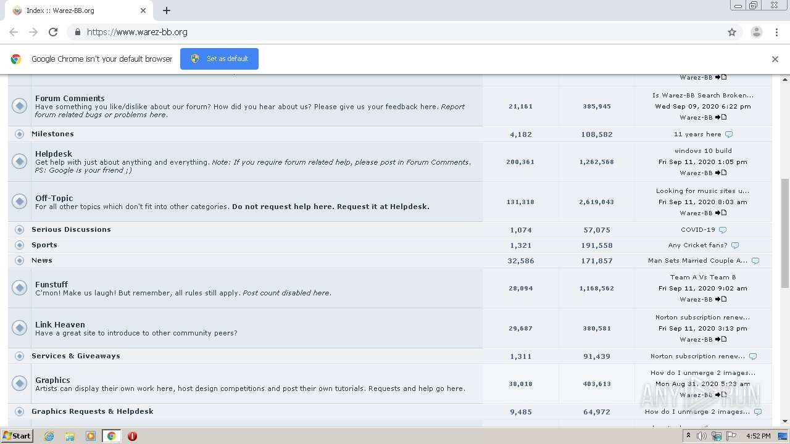Click the Sports subforum icon
This screenshot has height=444, width=790.
(x=19, y=245)
